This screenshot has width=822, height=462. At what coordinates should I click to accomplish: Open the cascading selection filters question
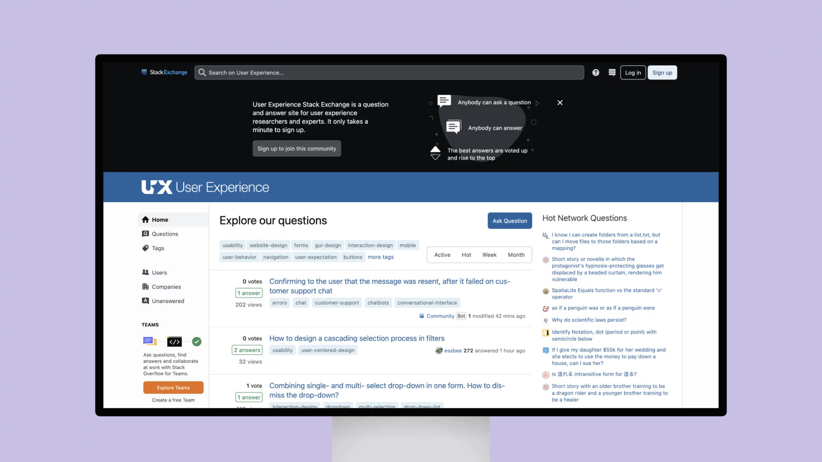(357, 338)
